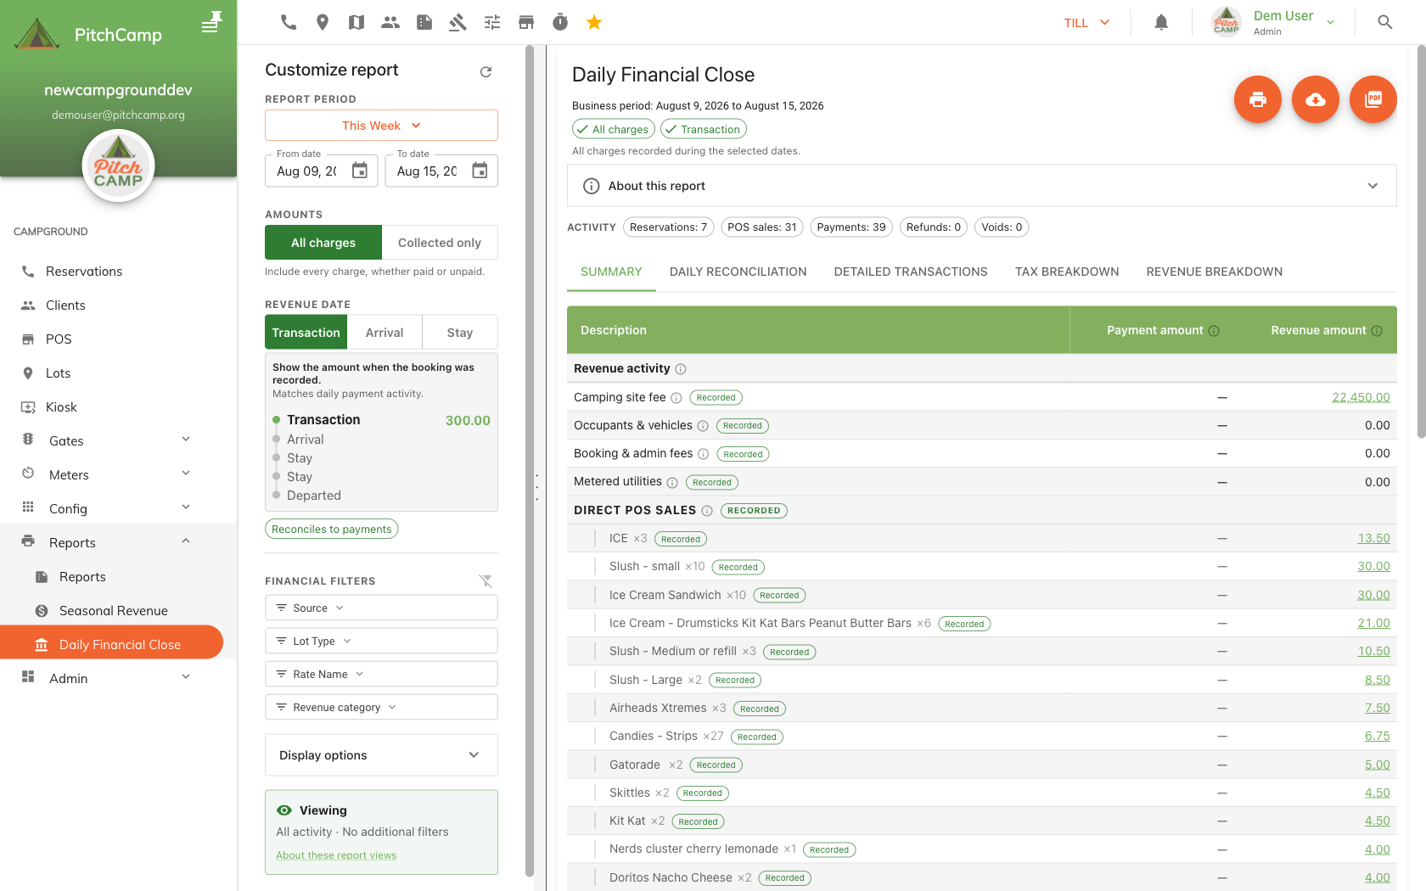Print the Daily Financial Close report

[x=1258, y=99]
